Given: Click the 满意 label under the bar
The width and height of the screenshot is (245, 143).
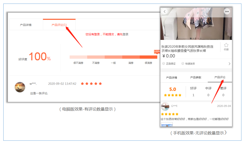Looking at the screenshot, I should click(131, 63).
